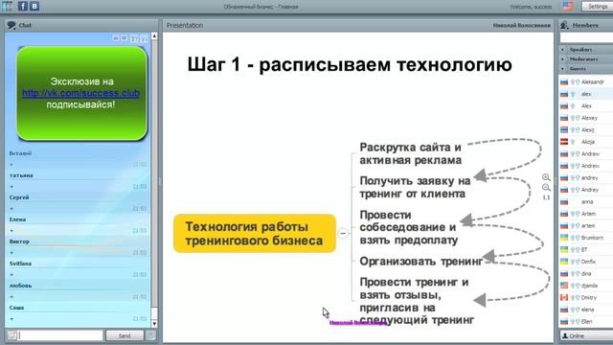
Task: Click chat sender name Виктор
Action: 19,241
